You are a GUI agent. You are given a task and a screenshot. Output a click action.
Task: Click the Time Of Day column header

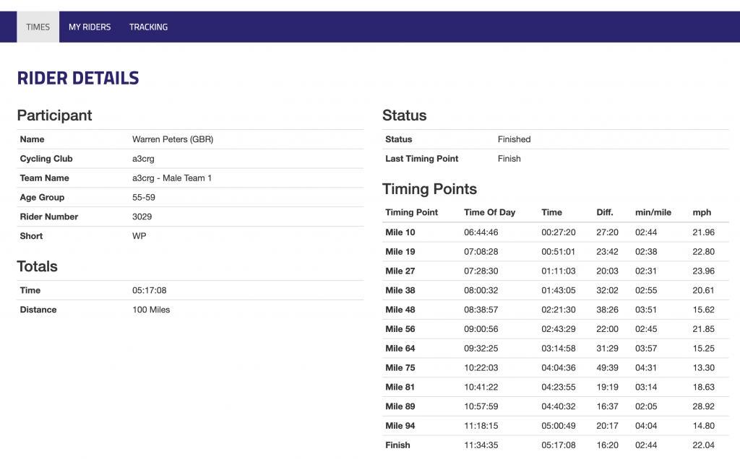click(489, 212)
